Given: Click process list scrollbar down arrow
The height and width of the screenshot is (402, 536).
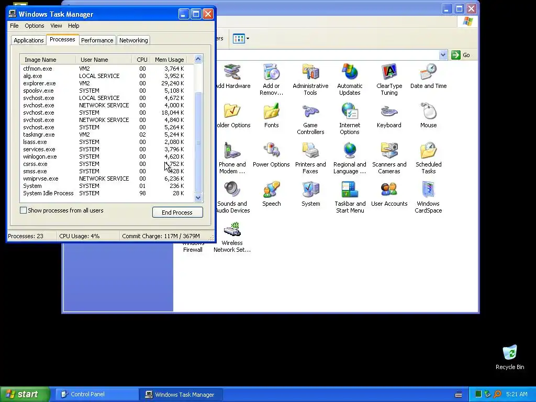Looking at the screenshot, I should 198,197.
